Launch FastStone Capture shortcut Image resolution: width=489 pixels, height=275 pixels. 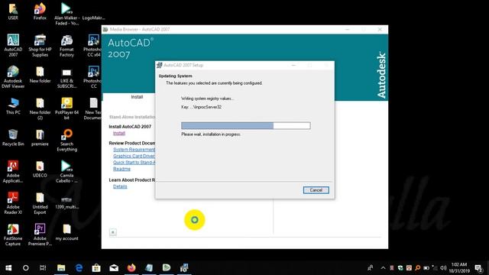pos(13,235)
